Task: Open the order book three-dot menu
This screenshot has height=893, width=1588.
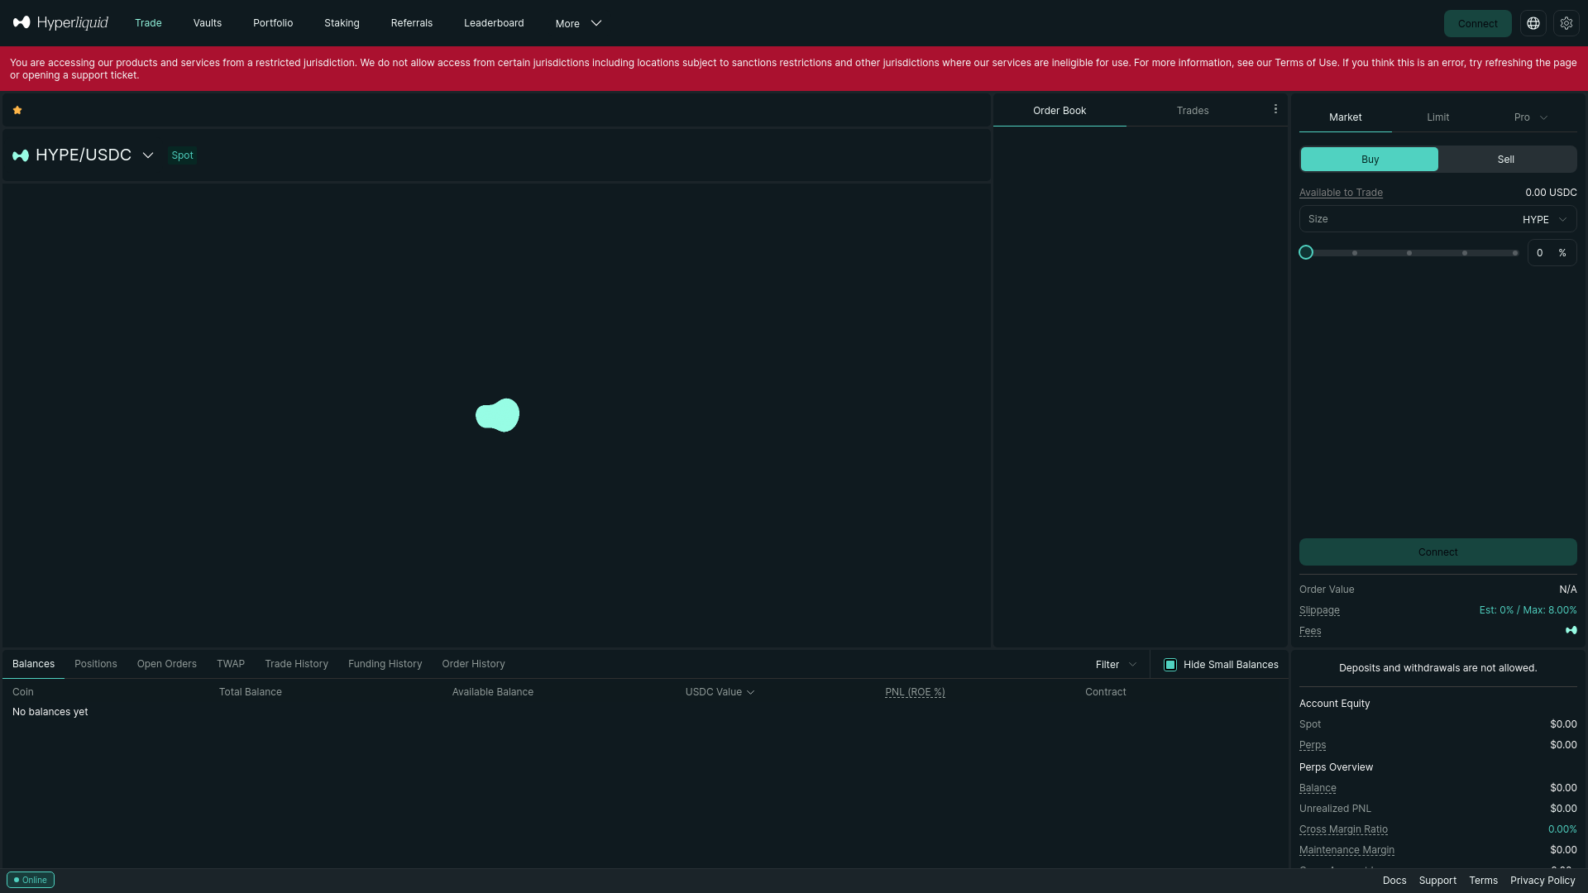Action: coord(1275,109)
